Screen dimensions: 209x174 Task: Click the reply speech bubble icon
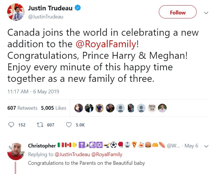pyautogui.click(x=12, y=125)
